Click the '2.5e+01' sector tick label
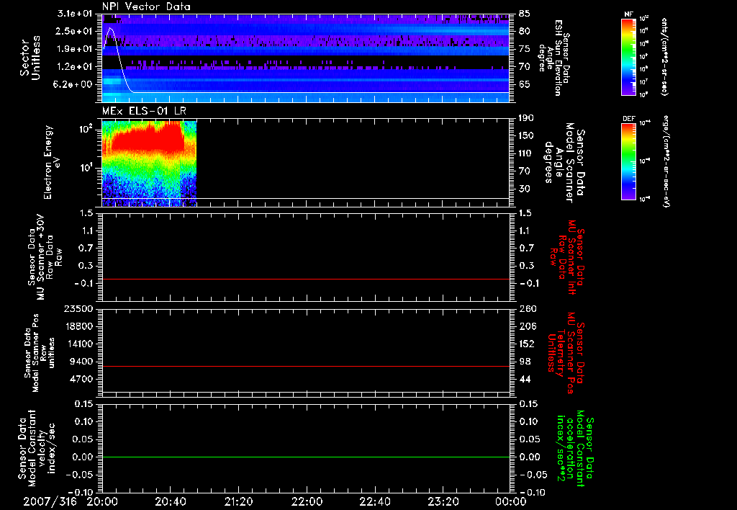 (74, 31)
